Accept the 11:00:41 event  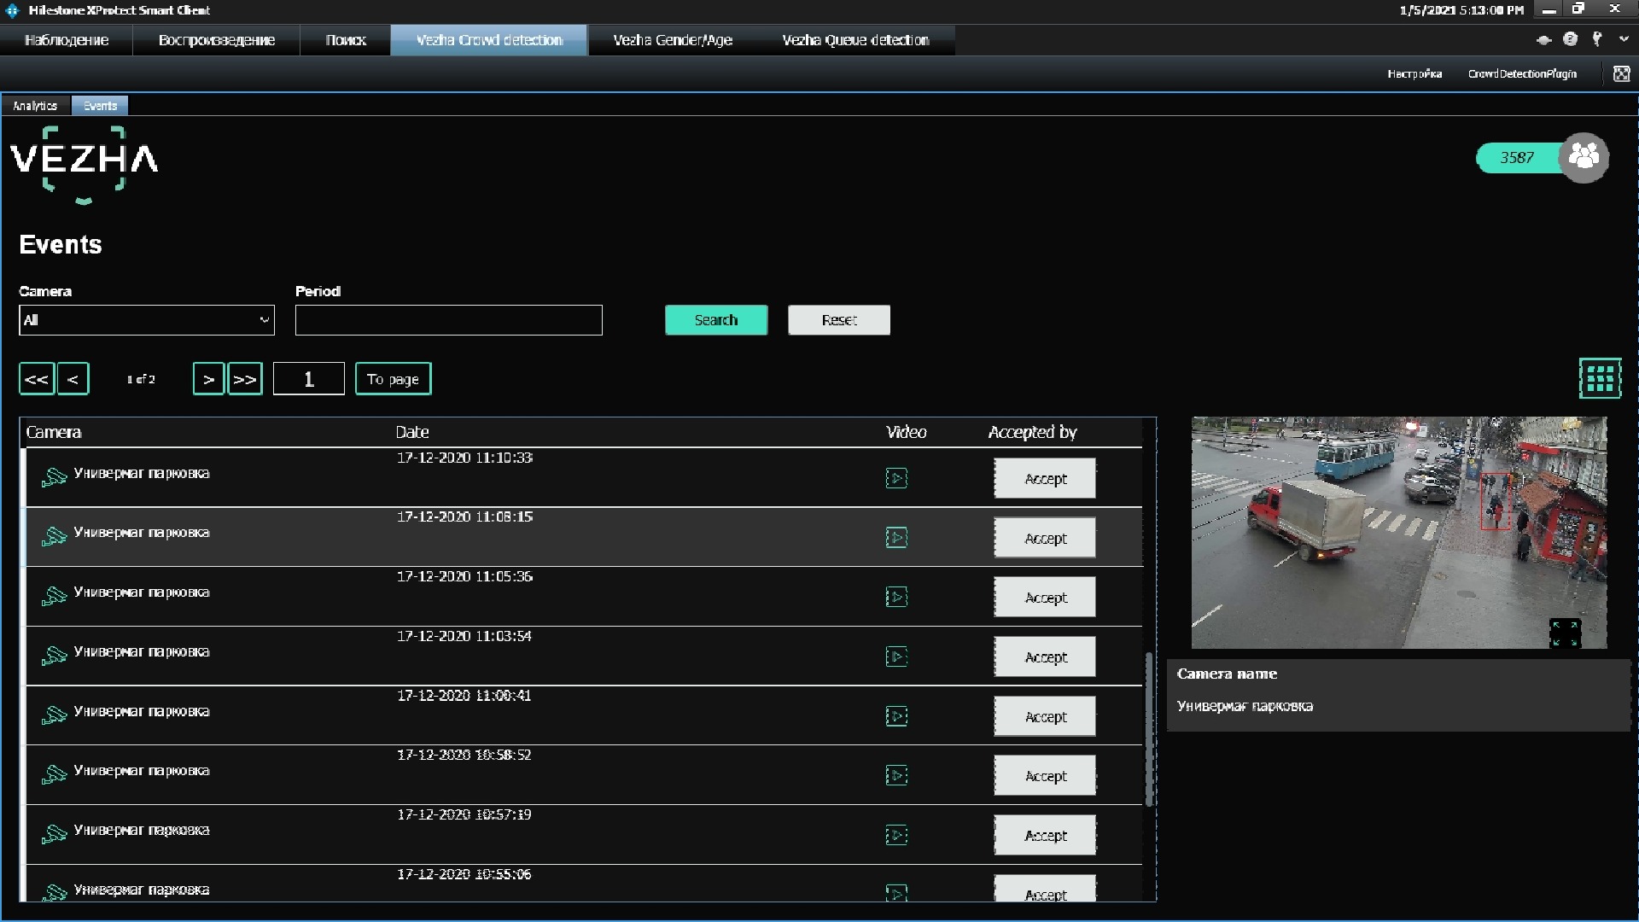pyautogui.click(x=1045, y=717)
